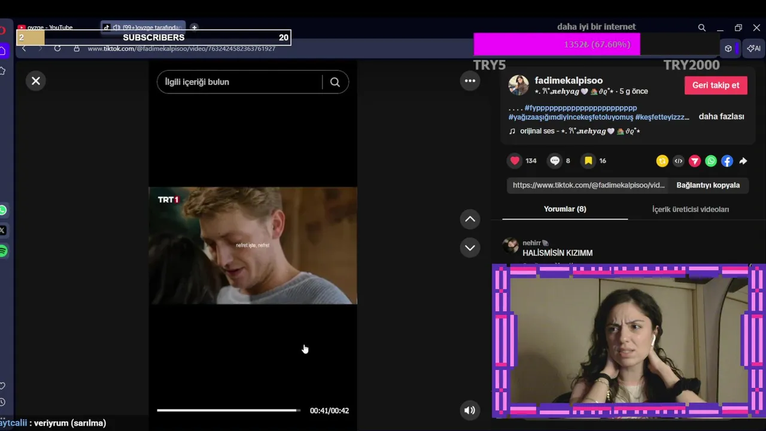Open a new browser tab
The width and height of the screenshot is (766, 431).
194,28
